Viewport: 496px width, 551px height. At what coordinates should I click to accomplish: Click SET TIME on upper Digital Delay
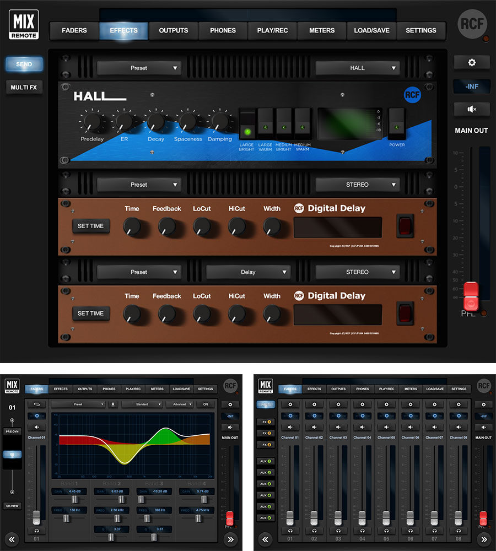pos(91,226)
